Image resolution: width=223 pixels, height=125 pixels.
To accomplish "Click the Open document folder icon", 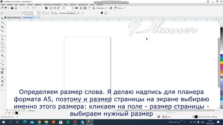I will pyautogui.click(x=6, y=8).
